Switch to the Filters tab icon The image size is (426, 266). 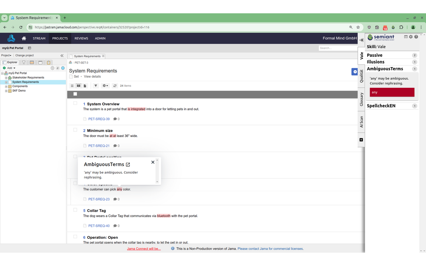pos(24,62)
